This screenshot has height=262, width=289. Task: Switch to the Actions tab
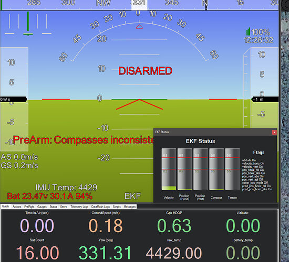[x=17, y=207]
